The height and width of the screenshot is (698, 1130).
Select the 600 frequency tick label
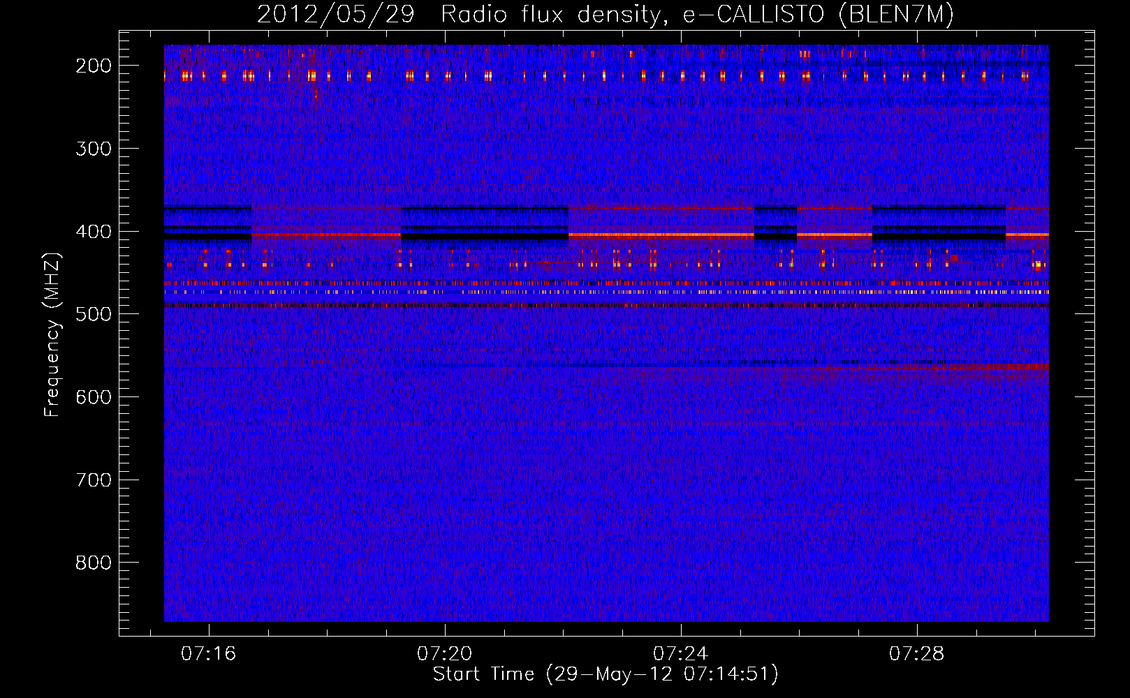(94, 397)
